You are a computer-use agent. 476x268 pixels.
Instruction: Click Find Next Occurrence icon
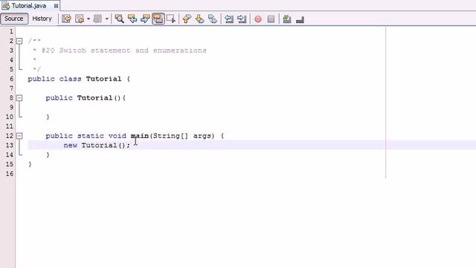(145, 19)
